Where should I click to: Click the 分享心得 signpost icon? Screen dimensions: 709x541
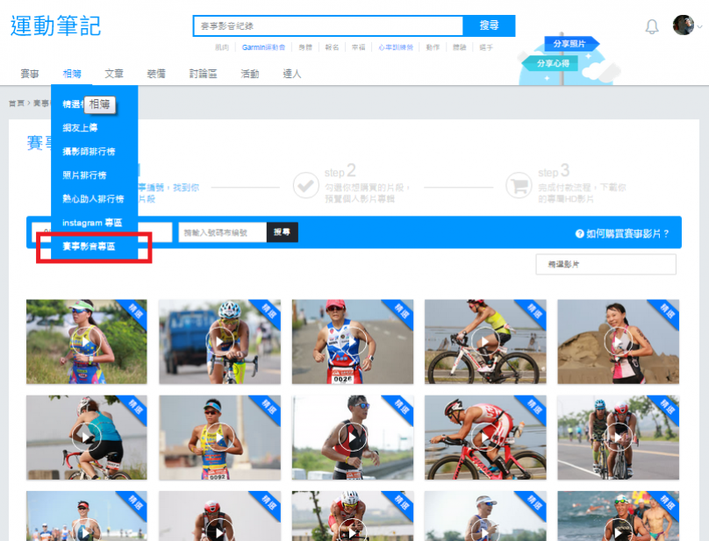(550, 63)
